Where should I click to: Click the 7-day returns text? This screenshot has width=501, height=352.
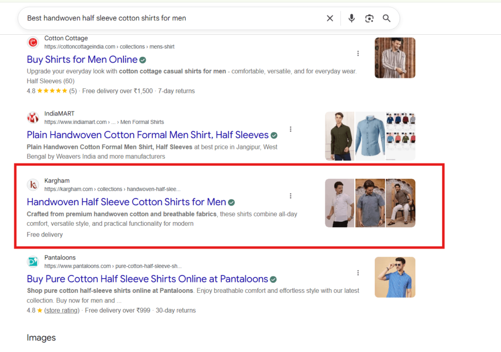tap(176, 91)
